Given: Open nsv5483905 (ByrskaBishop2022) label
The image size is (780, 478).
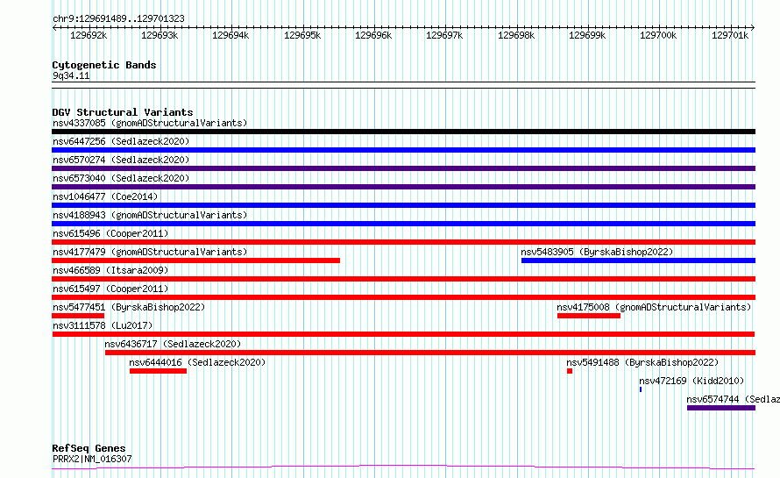Looking at the screenshot, I should click(597, 252).
